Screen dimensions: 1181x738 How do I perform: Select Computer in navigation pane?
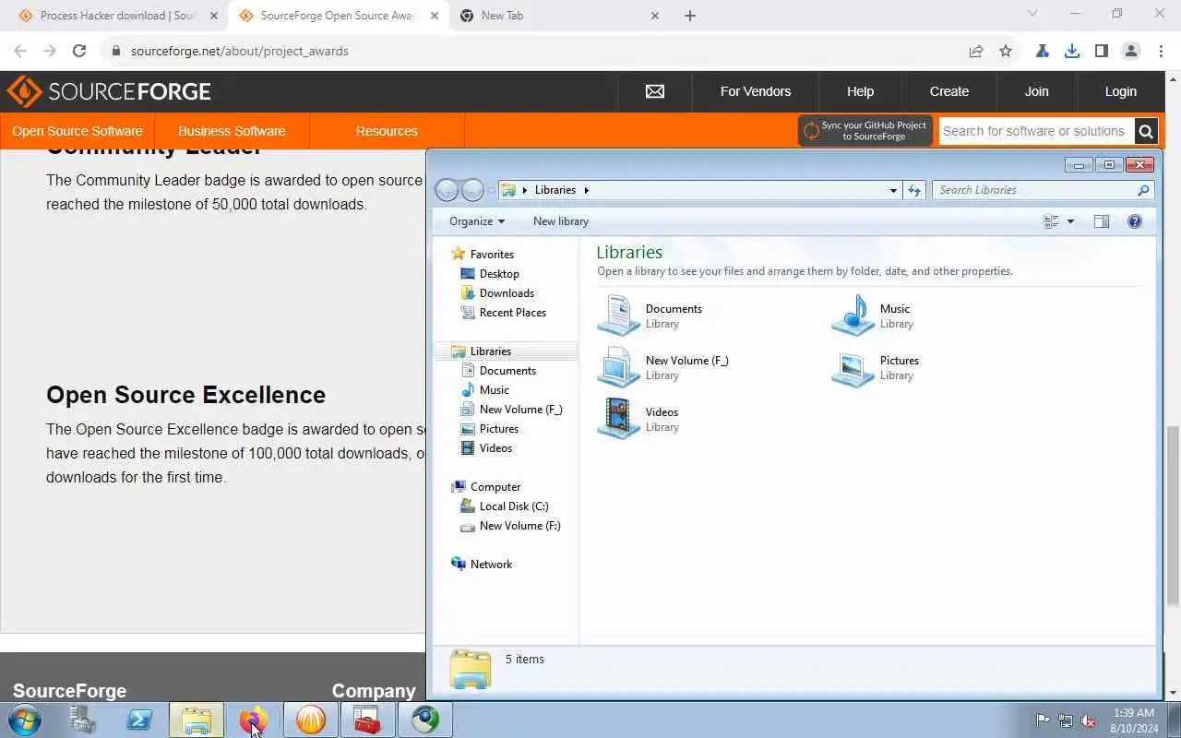point(495,487)
